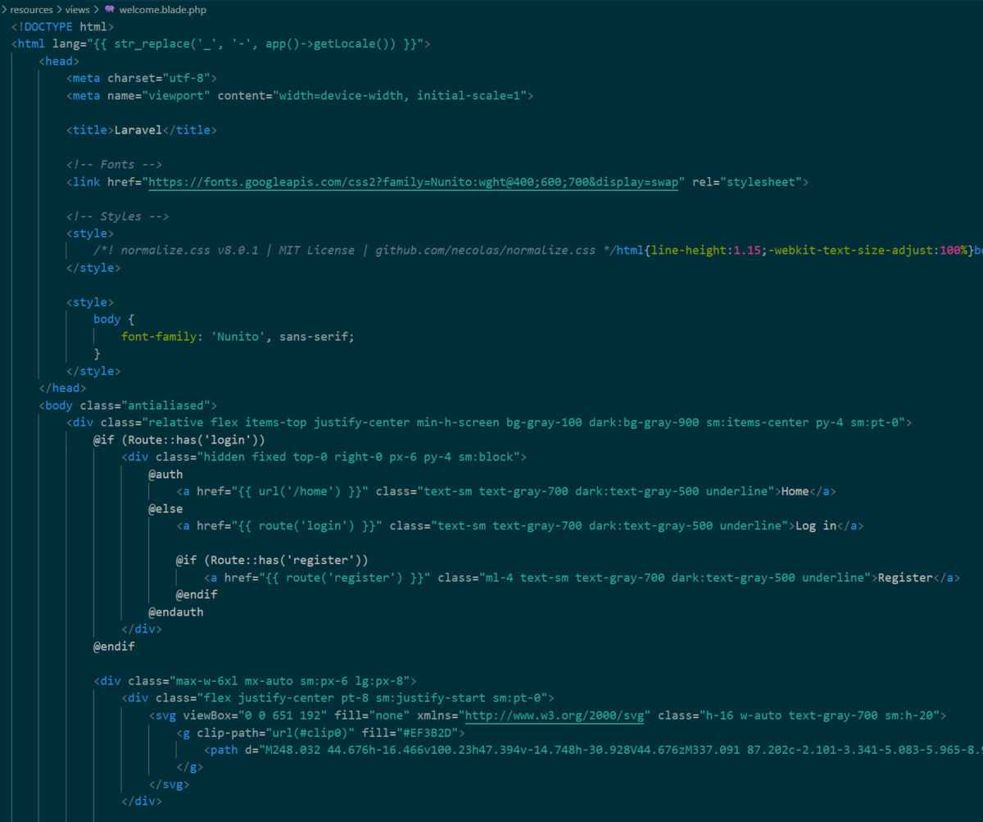Click the <!-- Styles --> comment
This screenshot has height=822, width=983.
[118, 216]
